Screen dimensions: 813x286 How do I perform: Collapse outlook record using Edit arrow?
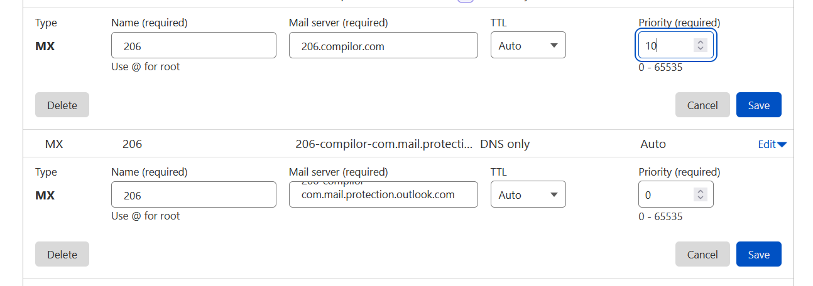coord(782,145)
